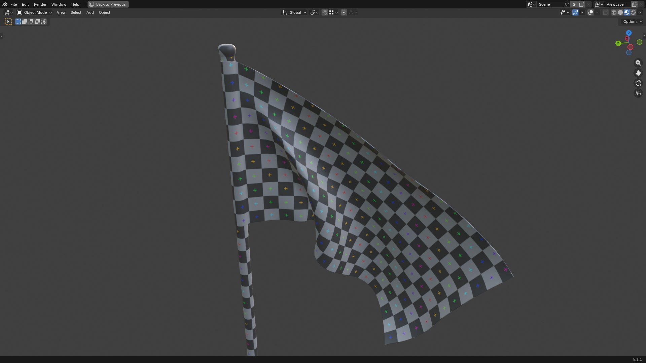Toggle proportional editing

click(344, 12)
